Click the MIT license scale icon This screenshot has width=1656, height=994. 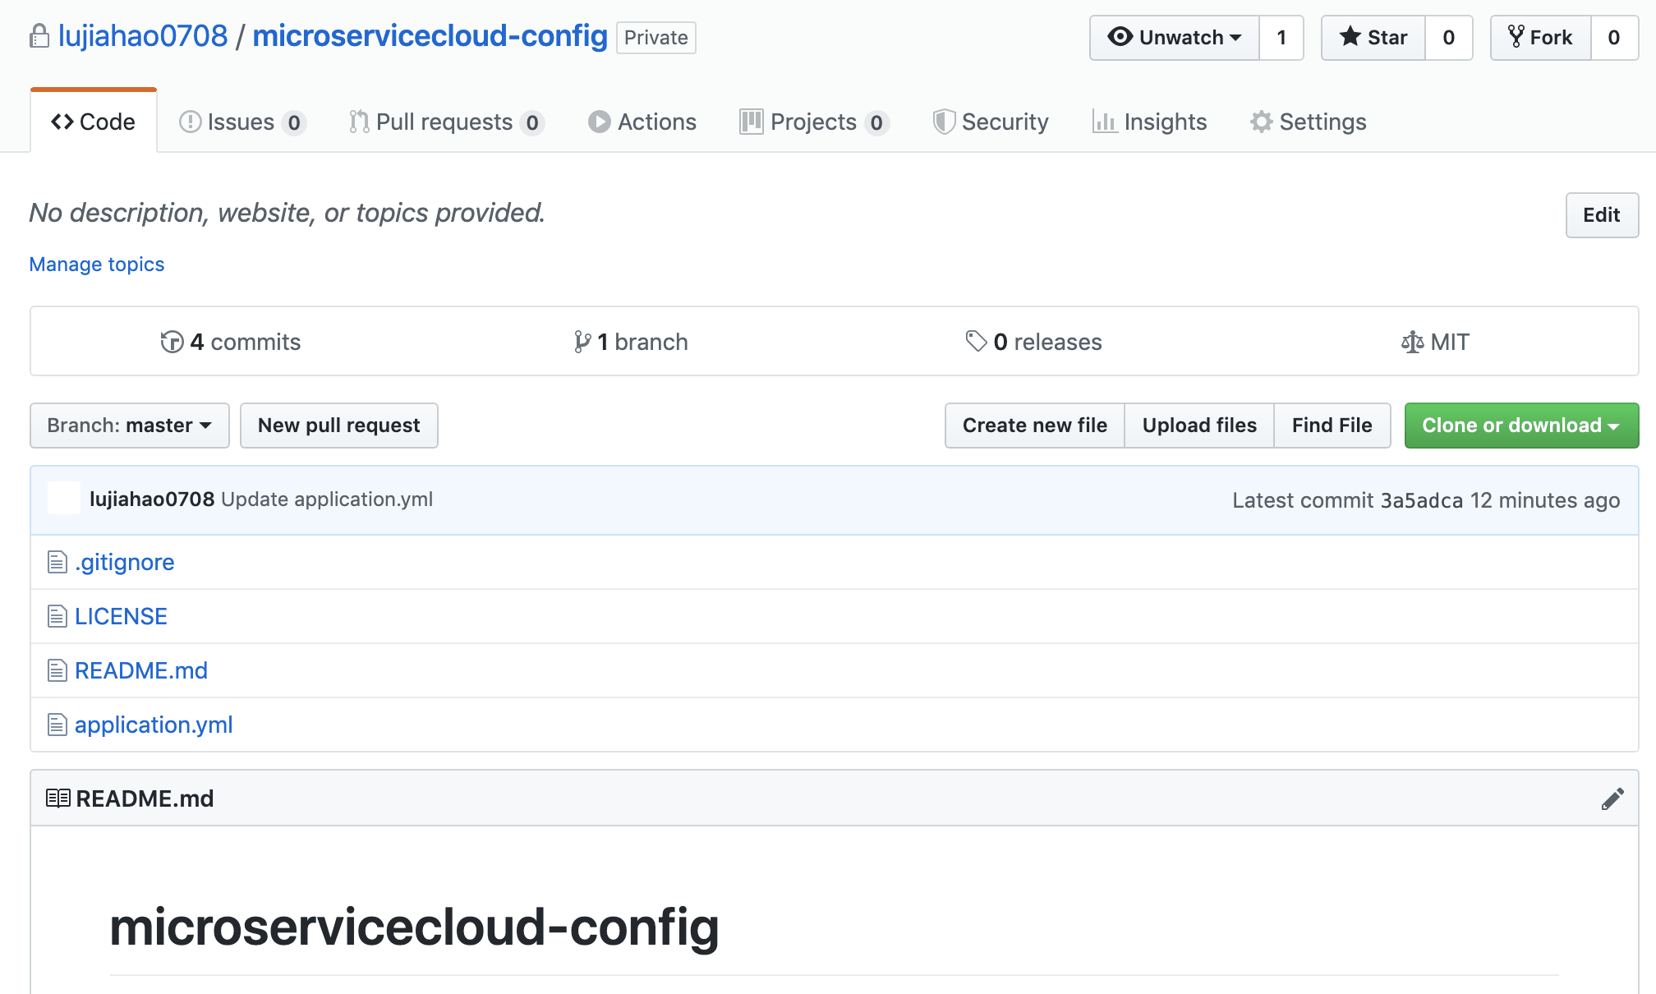pos(1412,342)
